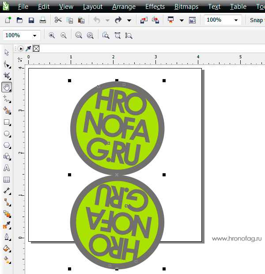Click the Zoom In magnifier icon
This screenshot has width=265, height=274.
(52, 35)
